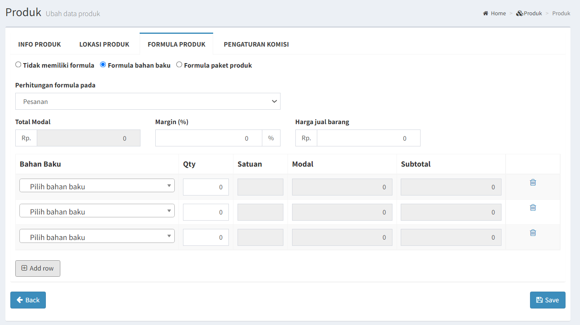
Task: Focus the Margin (%) input field
Action: click(209, 138)
